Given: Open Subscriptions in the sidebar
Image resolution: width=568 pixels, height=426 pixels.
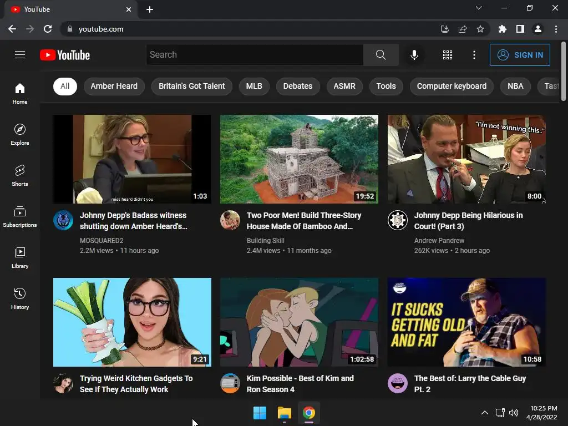Looking at the screenshot, I should [20, 217].
